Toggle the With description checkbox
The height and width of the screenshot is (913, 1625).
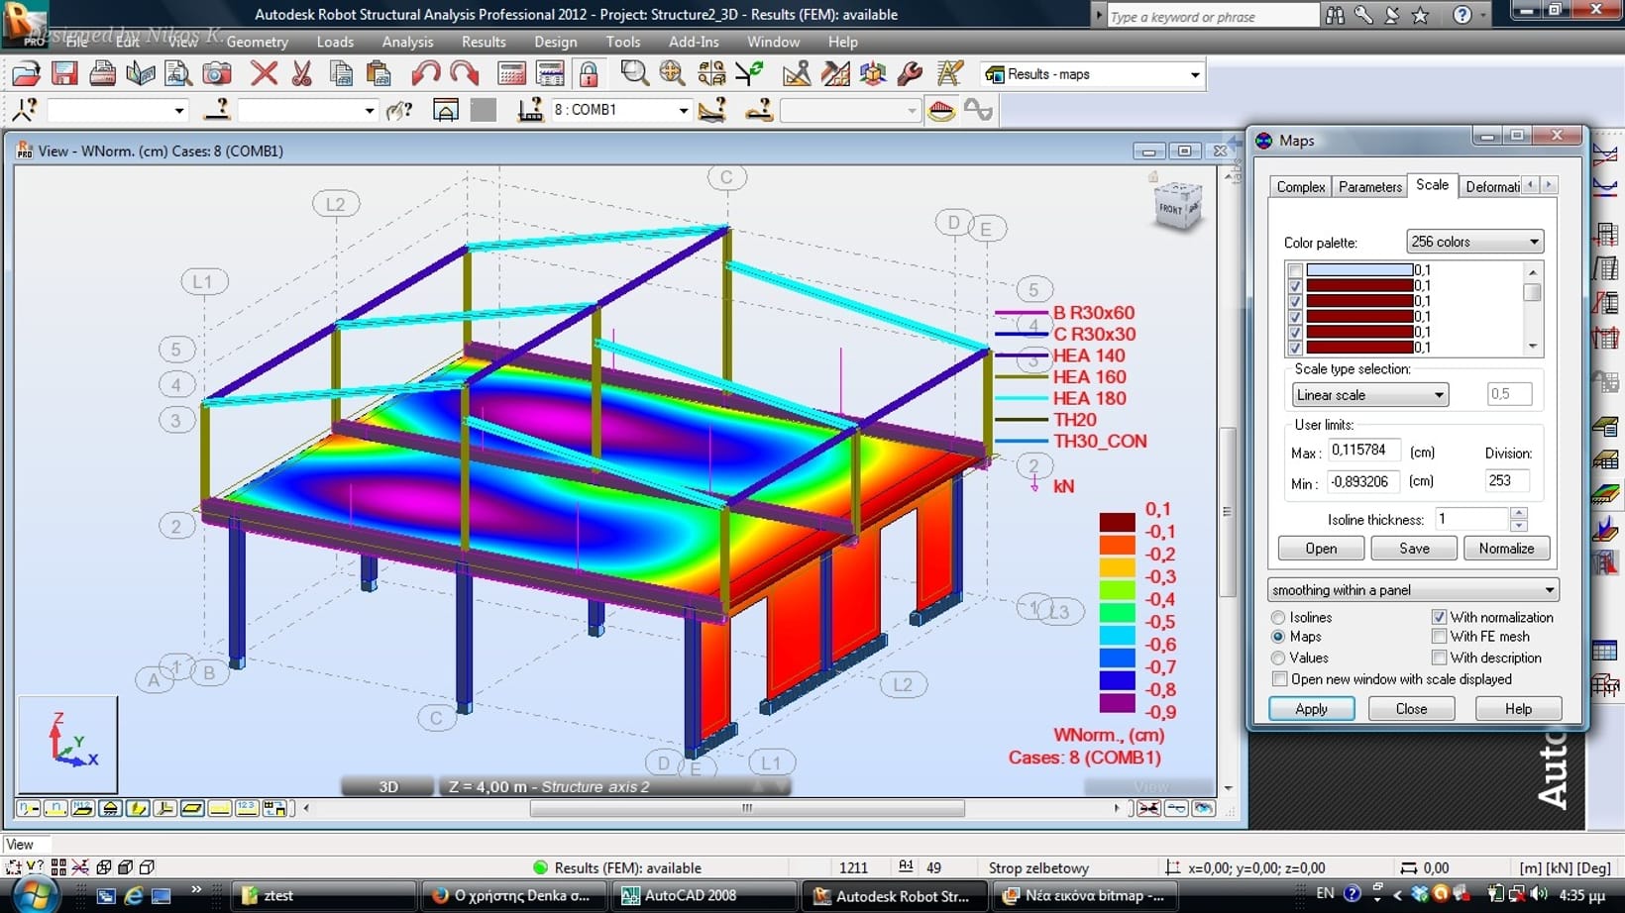[1439, 658]
